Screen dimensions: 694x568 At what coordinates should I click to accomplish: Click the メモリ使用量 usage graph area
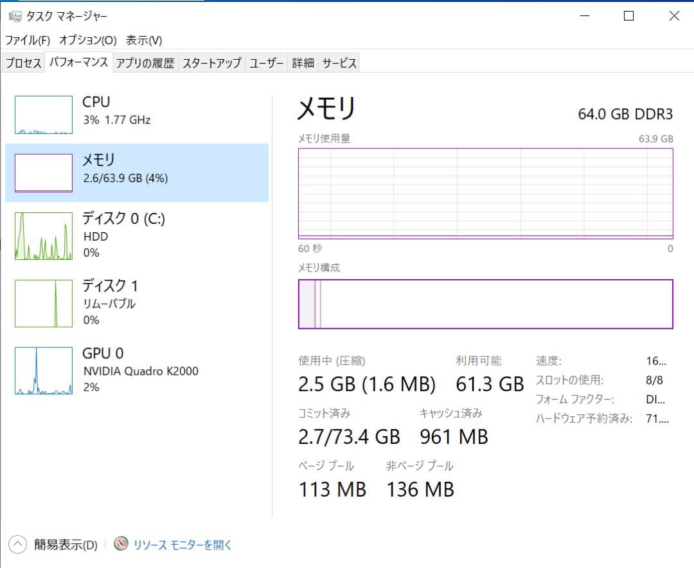pos(485,193)
